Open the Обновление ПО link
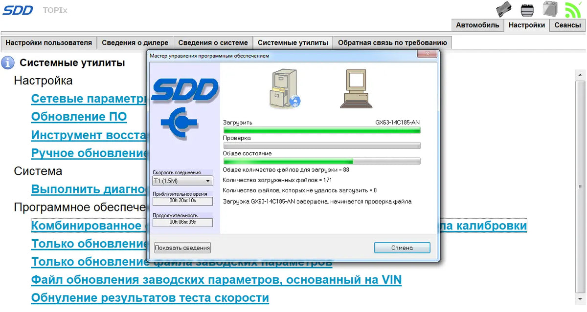This screenshot has width=587, height=312. coord(79,117)
